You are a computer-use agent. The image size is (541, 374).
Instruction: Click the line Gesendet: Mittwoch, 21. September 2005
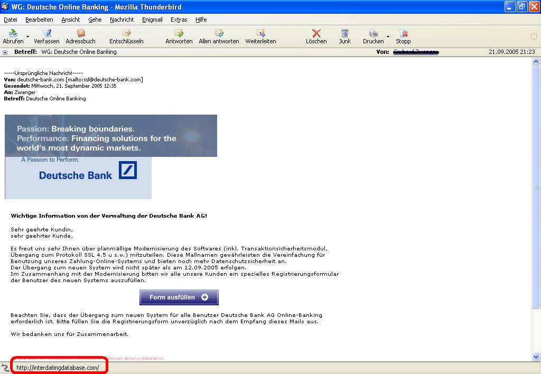coord(60,86)
